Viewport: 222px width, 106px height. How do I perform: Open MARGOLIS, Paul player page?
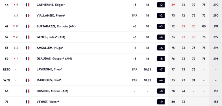click(x=49, y=80)
